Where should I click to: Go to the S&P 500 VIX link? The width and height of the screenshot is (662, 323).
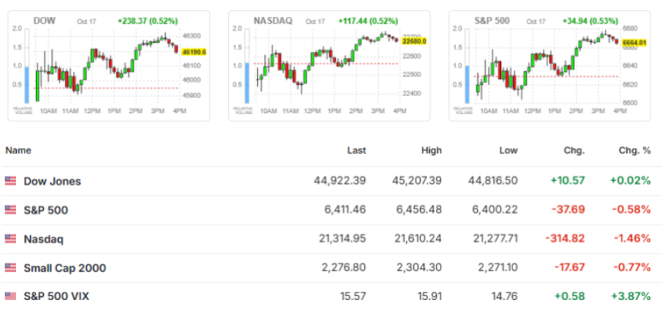(57, 296)
